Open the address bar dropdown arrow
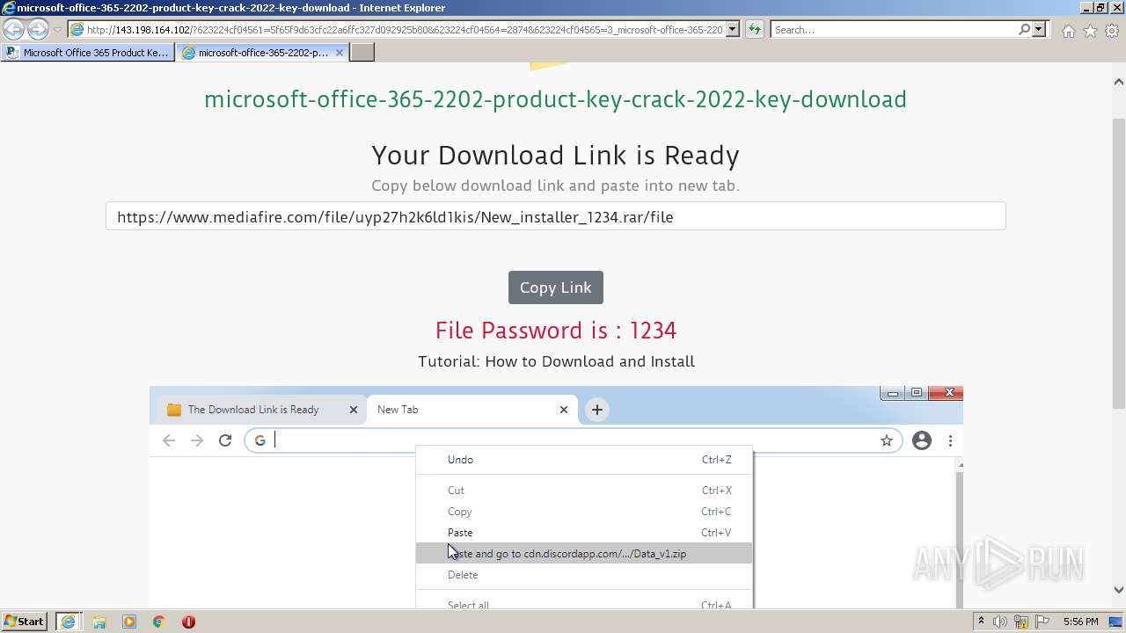 (x=733, y=29)
